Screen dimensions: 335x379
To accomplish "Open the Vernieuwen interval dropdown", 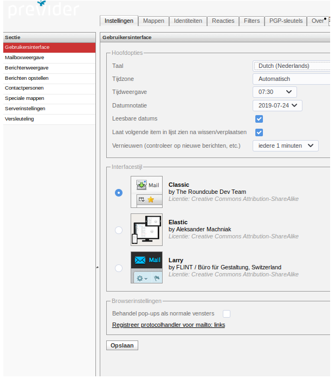I will point(285,146).
